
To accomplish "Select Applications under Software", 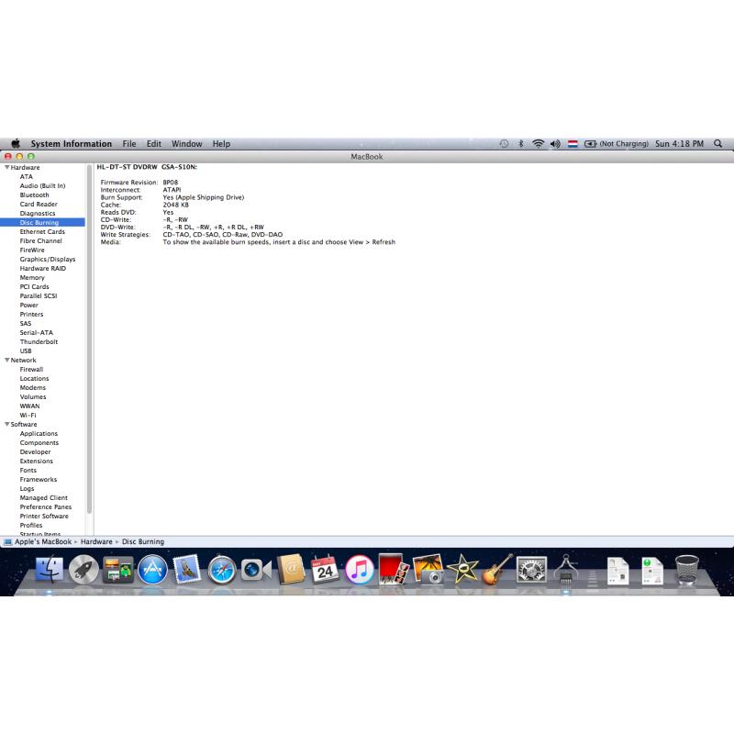I will pyautogui.click(x=39, y=433).
